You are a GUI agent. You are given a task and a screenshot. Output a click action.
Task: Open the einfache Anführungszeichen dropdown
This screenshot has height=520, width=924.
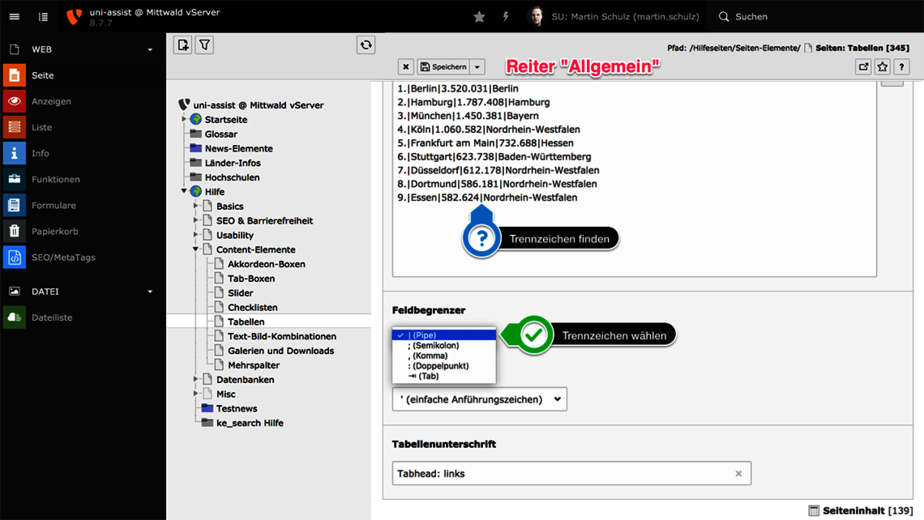pyautogui.click(x=480, y=399)
